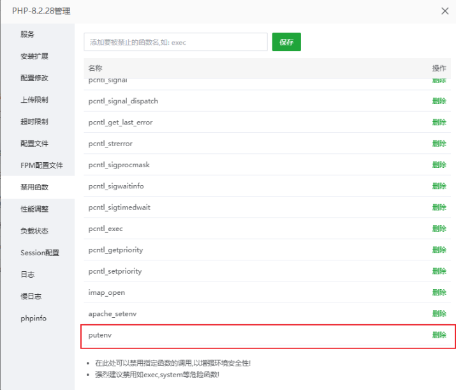Close the PHP-8.2.28 management dialog
This screenshot has height=390, width=456.
(x=445, y=11)
